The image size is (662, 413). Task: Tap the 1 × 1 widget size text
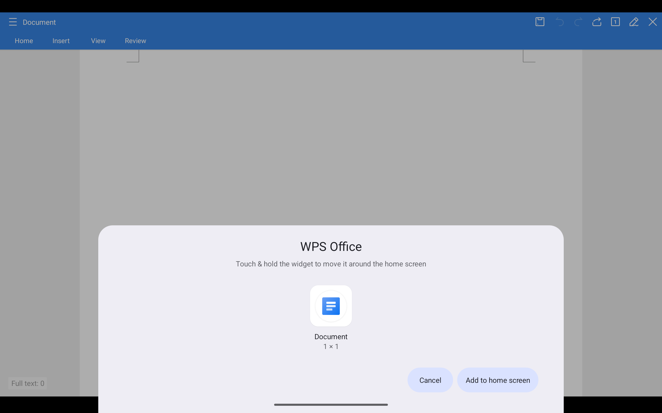click(331, 346)
